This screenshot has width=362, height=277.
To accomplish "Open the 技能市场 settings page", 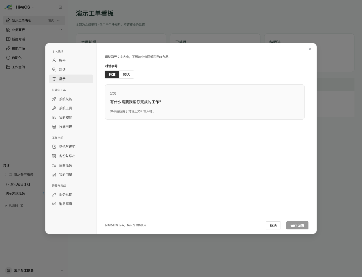I will 71,127.
